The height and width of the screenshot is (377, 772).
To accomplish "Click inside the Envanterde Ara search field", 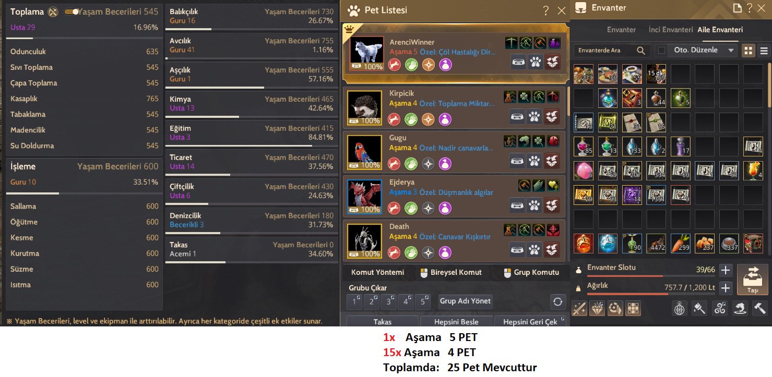I will [605, 51].
